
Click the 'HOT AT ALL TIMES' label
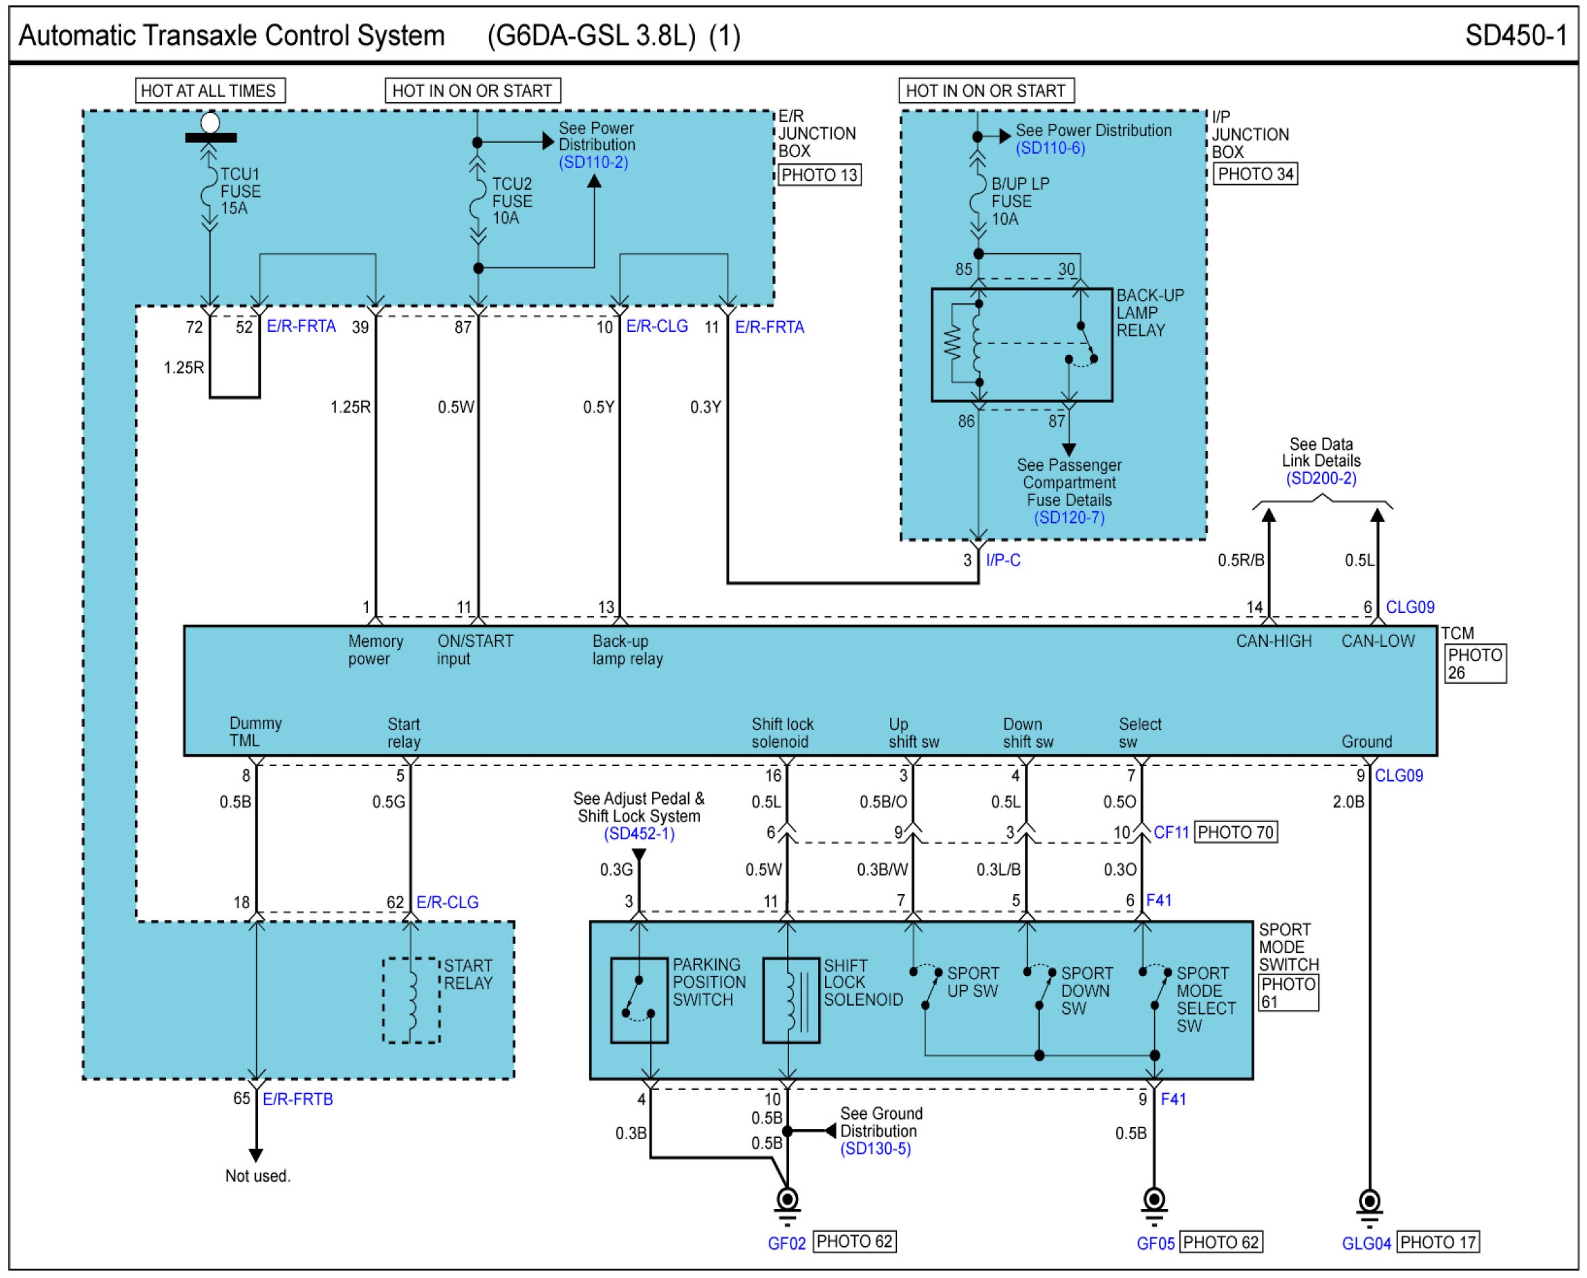209,91
